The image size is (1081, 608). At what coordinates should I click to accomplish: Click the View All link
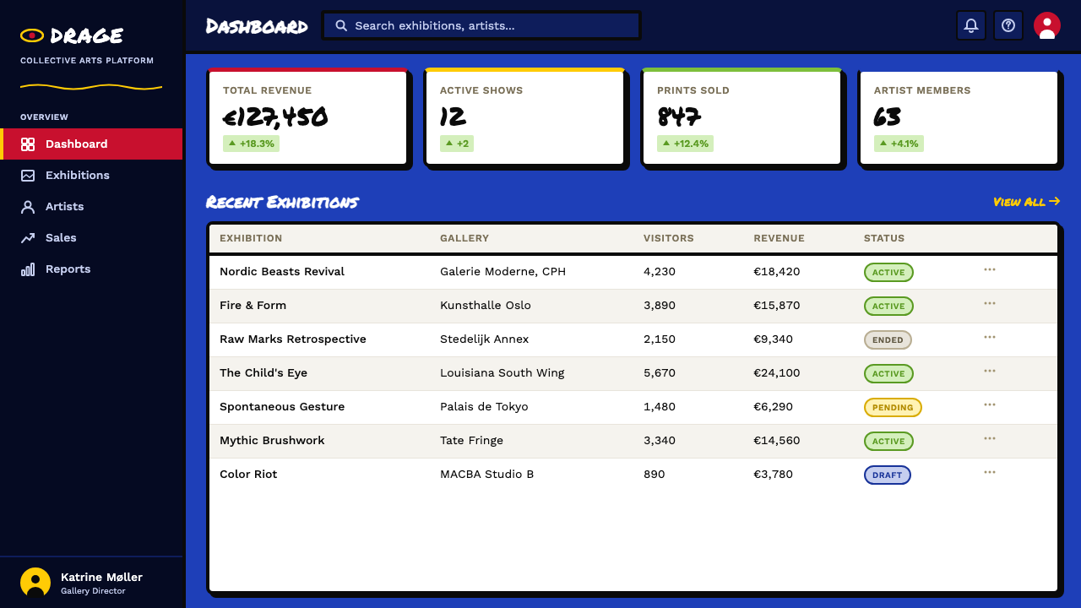pos(1027,202)
